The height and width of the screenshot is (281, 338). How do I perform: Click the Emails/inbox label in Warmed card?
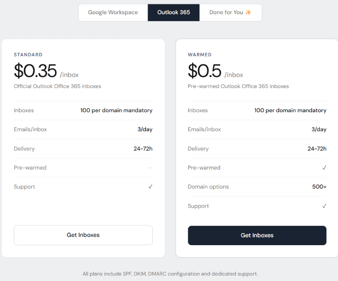(x=204, y=129)
